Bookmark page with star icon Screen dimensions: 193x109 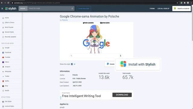177,3
